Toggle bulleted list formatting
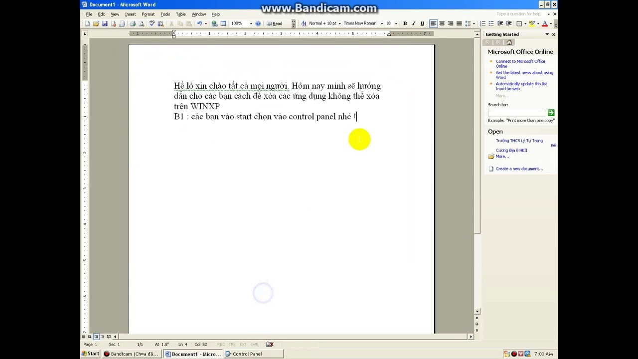Screen dimensions: 638x359 click(491, 23)
